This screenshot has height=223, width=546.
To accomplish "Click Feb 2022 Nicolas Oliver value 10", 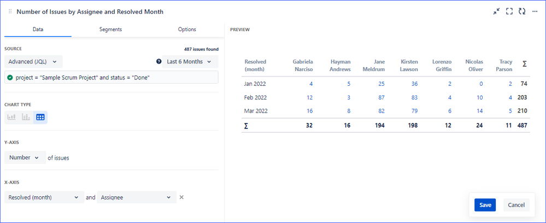I will tap(480, 97).
